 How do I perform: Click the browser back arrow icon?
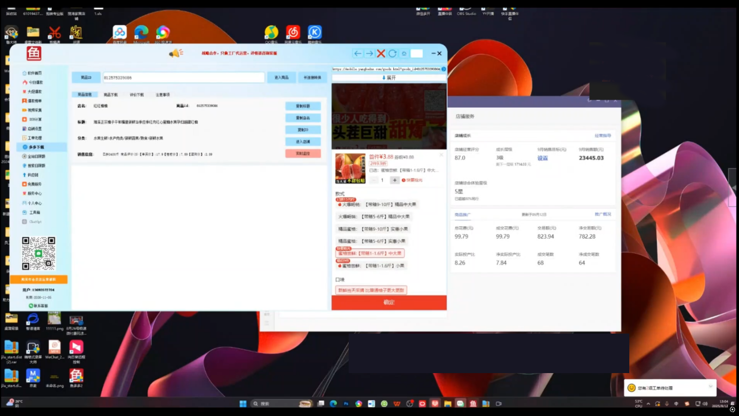pos(358,54)
